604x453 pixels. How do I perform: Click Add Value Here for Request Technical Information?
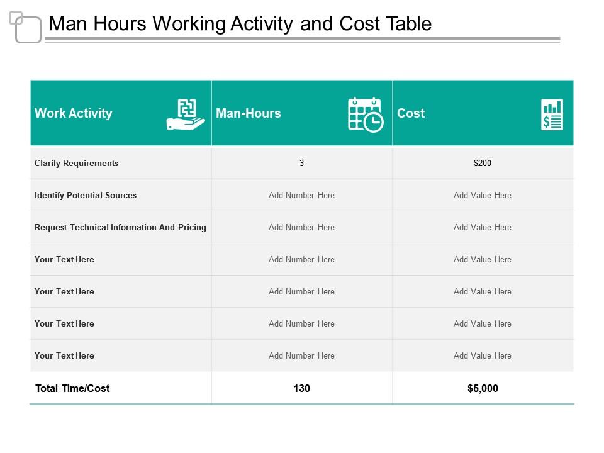pos(483,227)
